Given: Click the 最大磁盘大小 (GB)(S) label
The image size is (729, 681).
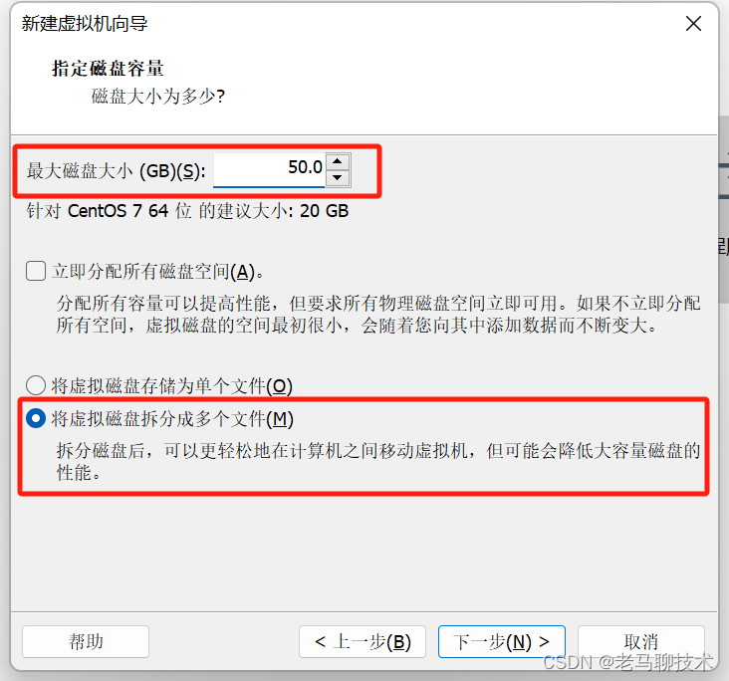Looking at the screenshot, I should tap(116, 171).
